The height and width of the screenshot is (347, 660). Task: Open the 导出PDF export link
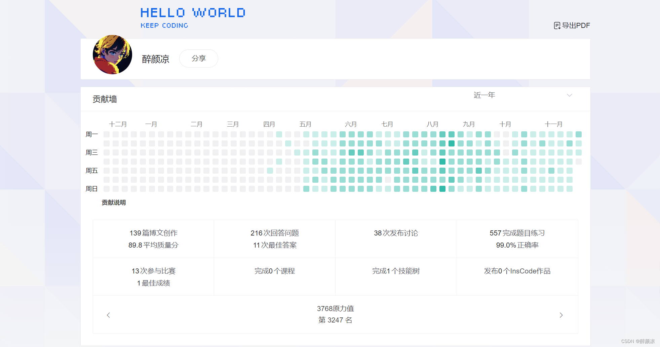572,26
